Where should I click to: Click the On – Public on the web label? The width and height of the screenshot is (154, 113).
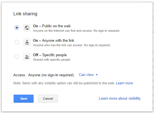coord(52,26)
